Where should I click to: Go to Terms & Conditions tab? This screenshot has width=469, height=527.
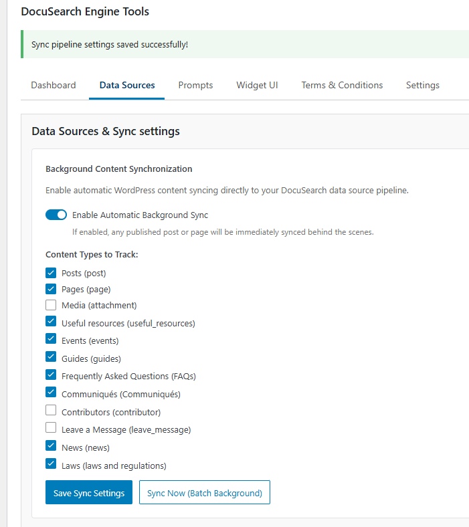(x=342, y=86)
